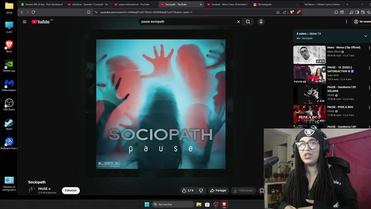Bookmark this page in Brave

point(89,12)
